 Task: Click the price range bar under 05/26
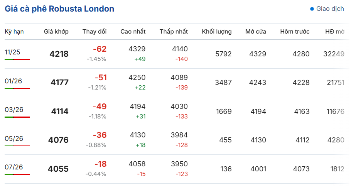17,146
